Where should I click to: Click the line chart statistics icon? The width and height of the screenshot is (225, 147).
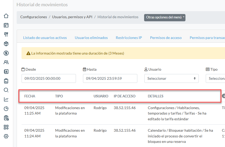6,99
